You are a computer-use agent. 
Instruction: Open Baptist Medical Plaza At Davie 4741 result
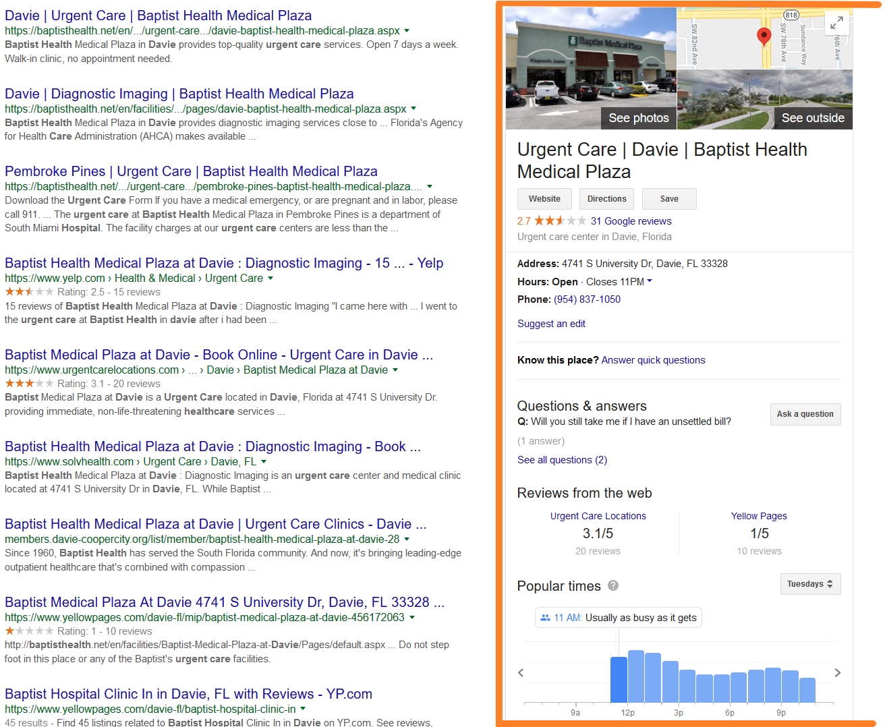pyautogui.click(x=225, y=602)
